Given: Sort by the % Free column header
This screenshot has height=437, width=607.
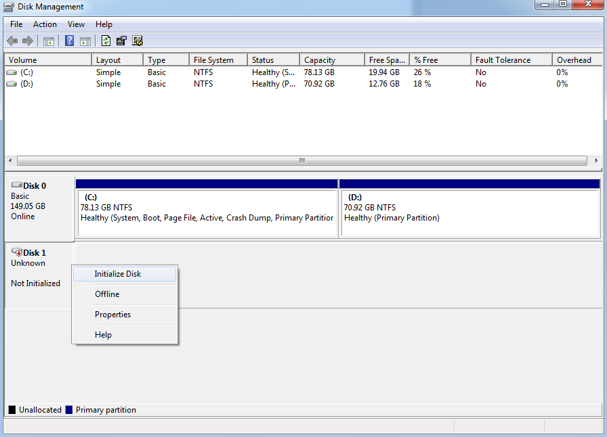Looking at the screenshot, I should pos(440,60).
